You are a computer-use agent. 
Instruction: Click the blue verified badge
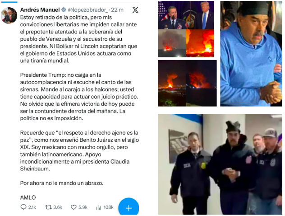pos(64,9)
